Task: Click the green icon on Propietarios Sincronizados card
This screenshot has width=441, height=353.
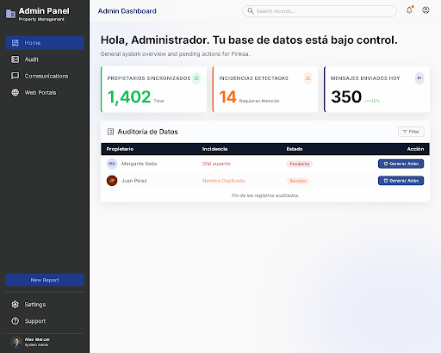Action: point(196,78)
